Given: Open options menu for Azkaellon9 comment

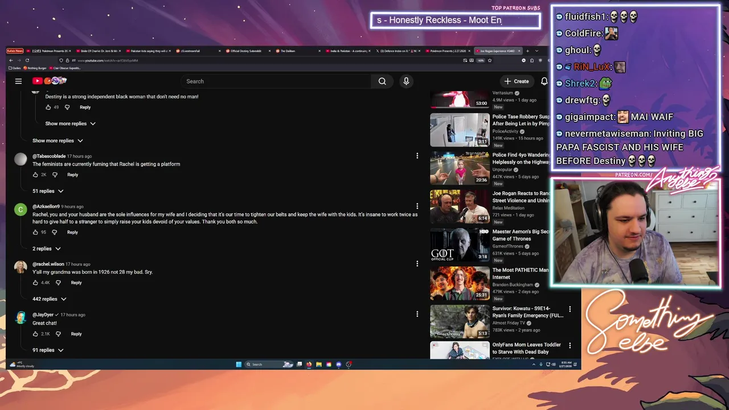Looking at the screenshot, I should tap(417, 206).
